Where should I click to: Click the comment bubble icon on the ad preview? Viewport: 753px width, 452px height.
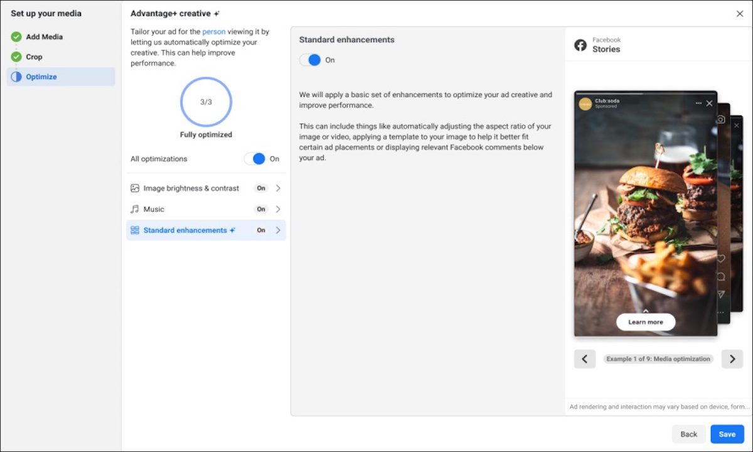tap(720, 275)
